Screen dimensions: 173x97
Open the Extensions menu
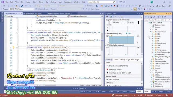(x=68, y=2)
